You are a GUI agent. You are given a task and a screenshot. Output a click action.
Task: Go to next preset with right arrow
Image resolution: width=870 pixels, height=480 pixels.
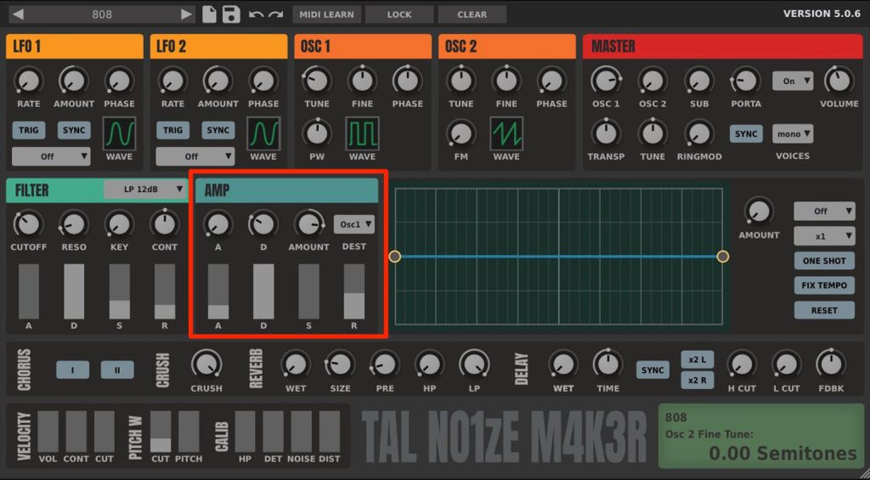click(x=187, y=14)
